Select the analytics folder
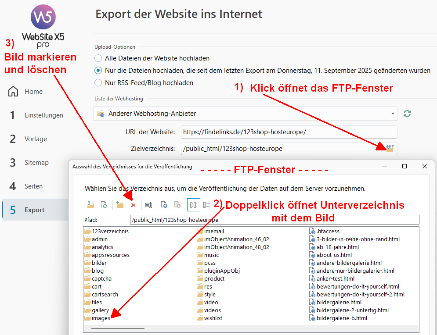The width and height of the screenshot is (437, 335). coord(99,247)
